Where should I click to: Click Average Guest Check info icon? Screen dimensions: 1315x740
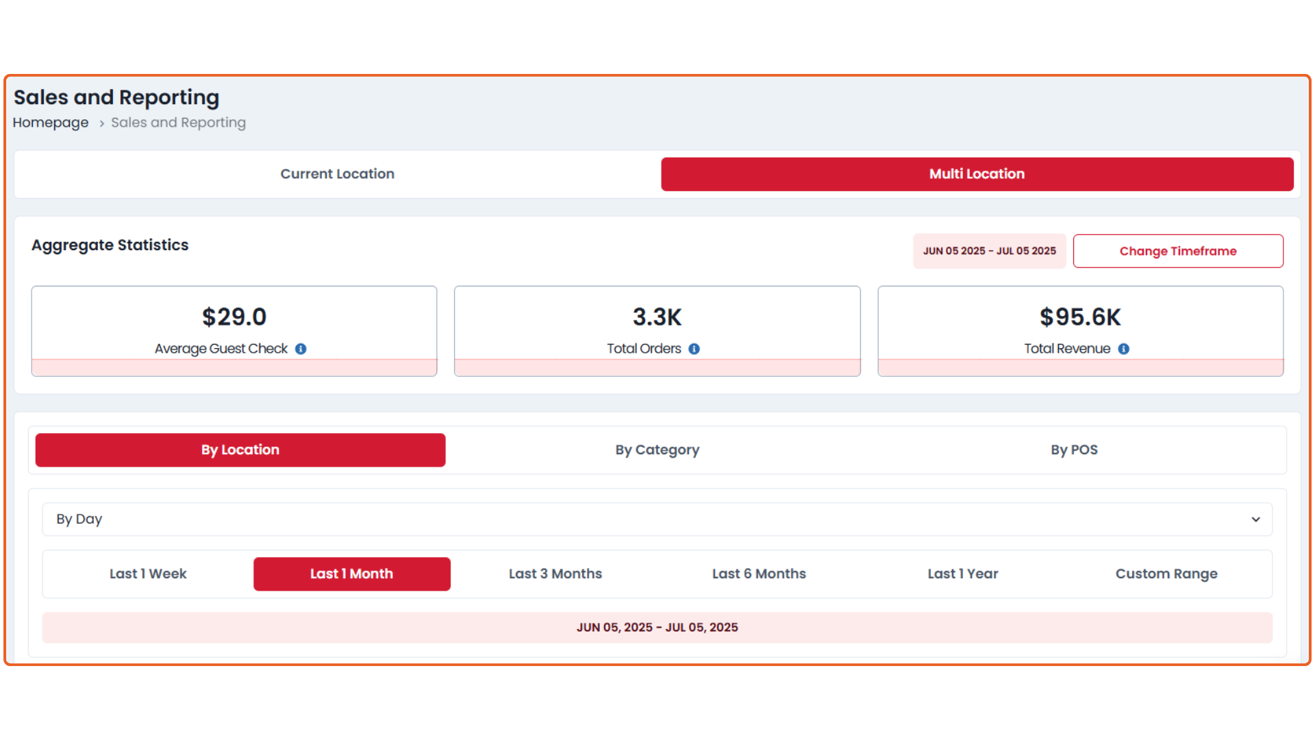301,349
